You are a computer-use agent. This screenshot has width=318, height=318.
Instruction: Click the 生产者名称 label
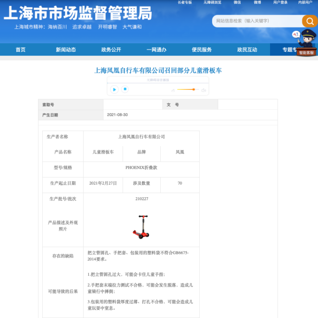[58, 137]
